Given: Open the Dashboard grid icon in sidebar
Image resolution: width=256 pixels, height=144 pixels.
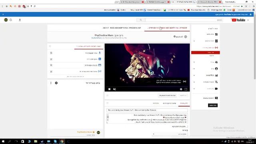Looking at the screenshot, I should pos(216,34).
